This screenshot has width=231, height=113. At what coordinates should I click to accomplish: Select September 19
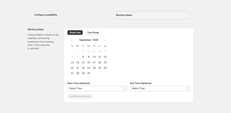tap(105, 63)
